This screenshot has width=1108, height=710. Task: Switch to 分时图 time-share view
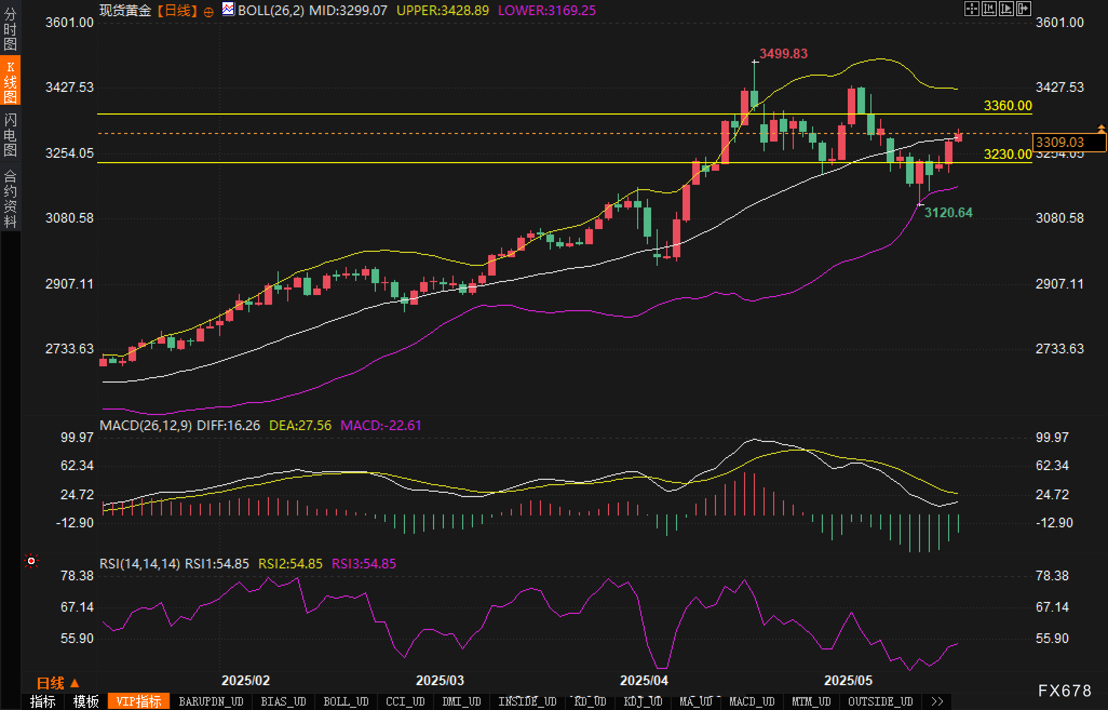[x=10, y=28]
